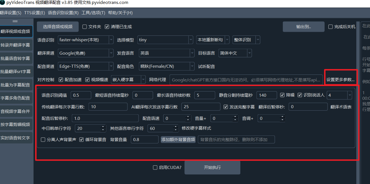Switch to 批量语音转字幕 sidebar tab
This screenshot has width=370, height=184.
coord(16,58)
